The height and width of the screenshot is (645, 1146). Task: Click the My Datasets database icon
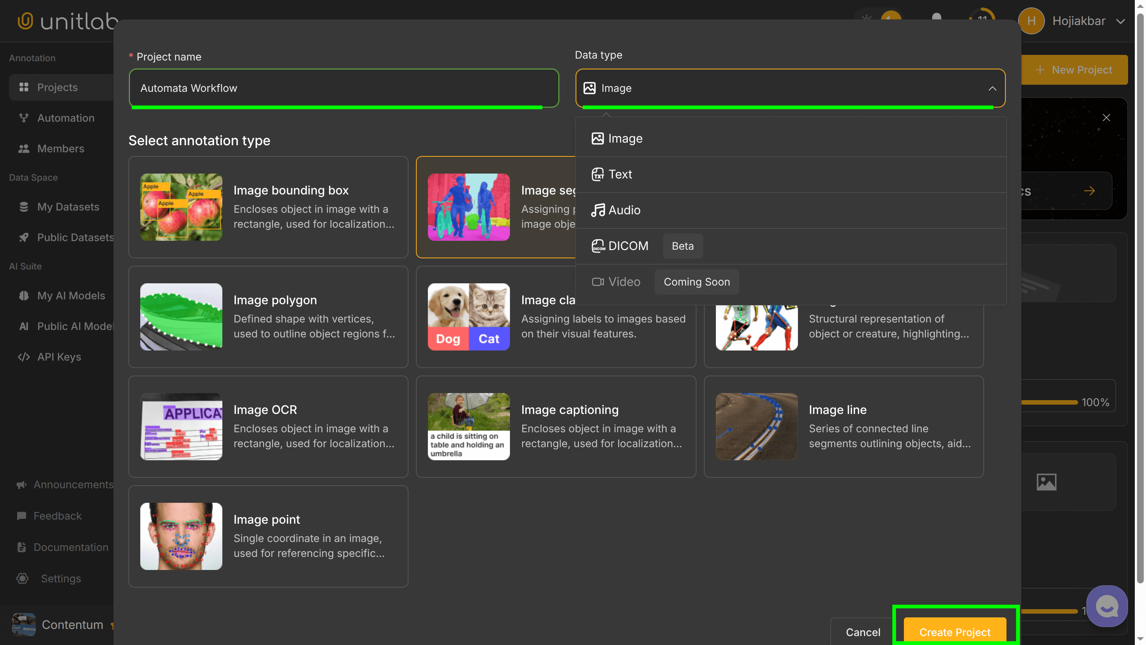[24, 207]
